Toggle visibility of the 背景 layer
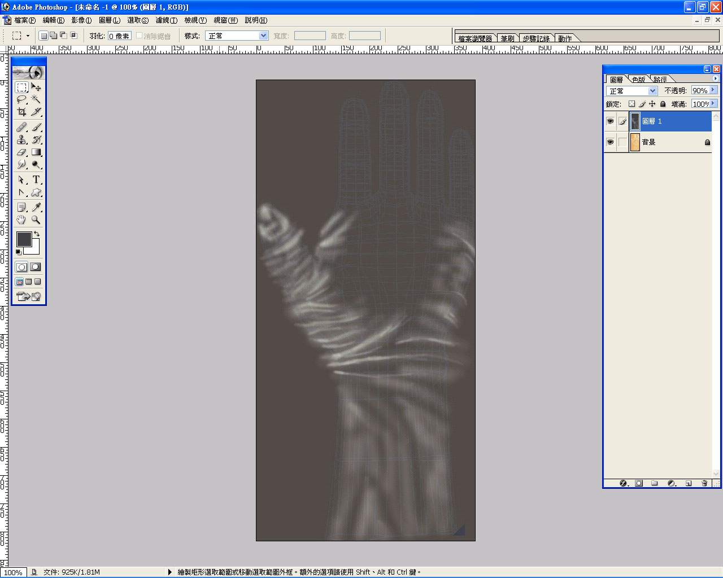Image resolution: width=723 pixels, height=578 pixels. (x=610, y=142)
